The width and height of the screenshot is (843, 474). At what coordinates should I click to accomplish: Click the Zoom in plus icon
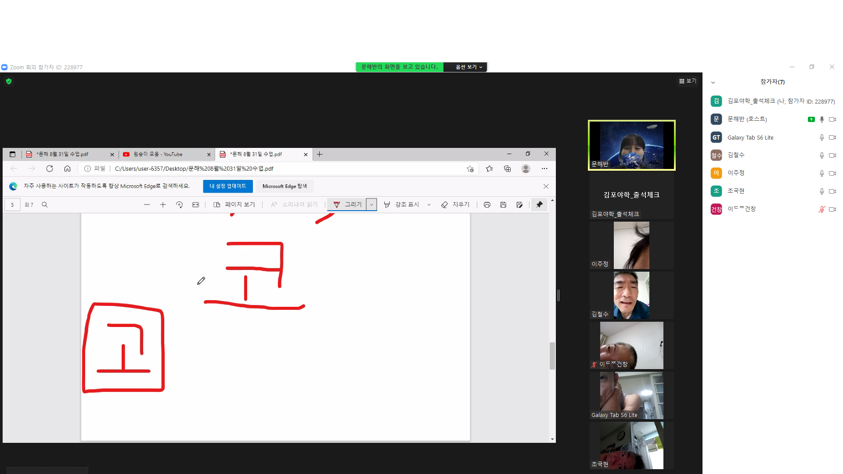point(163,205)
